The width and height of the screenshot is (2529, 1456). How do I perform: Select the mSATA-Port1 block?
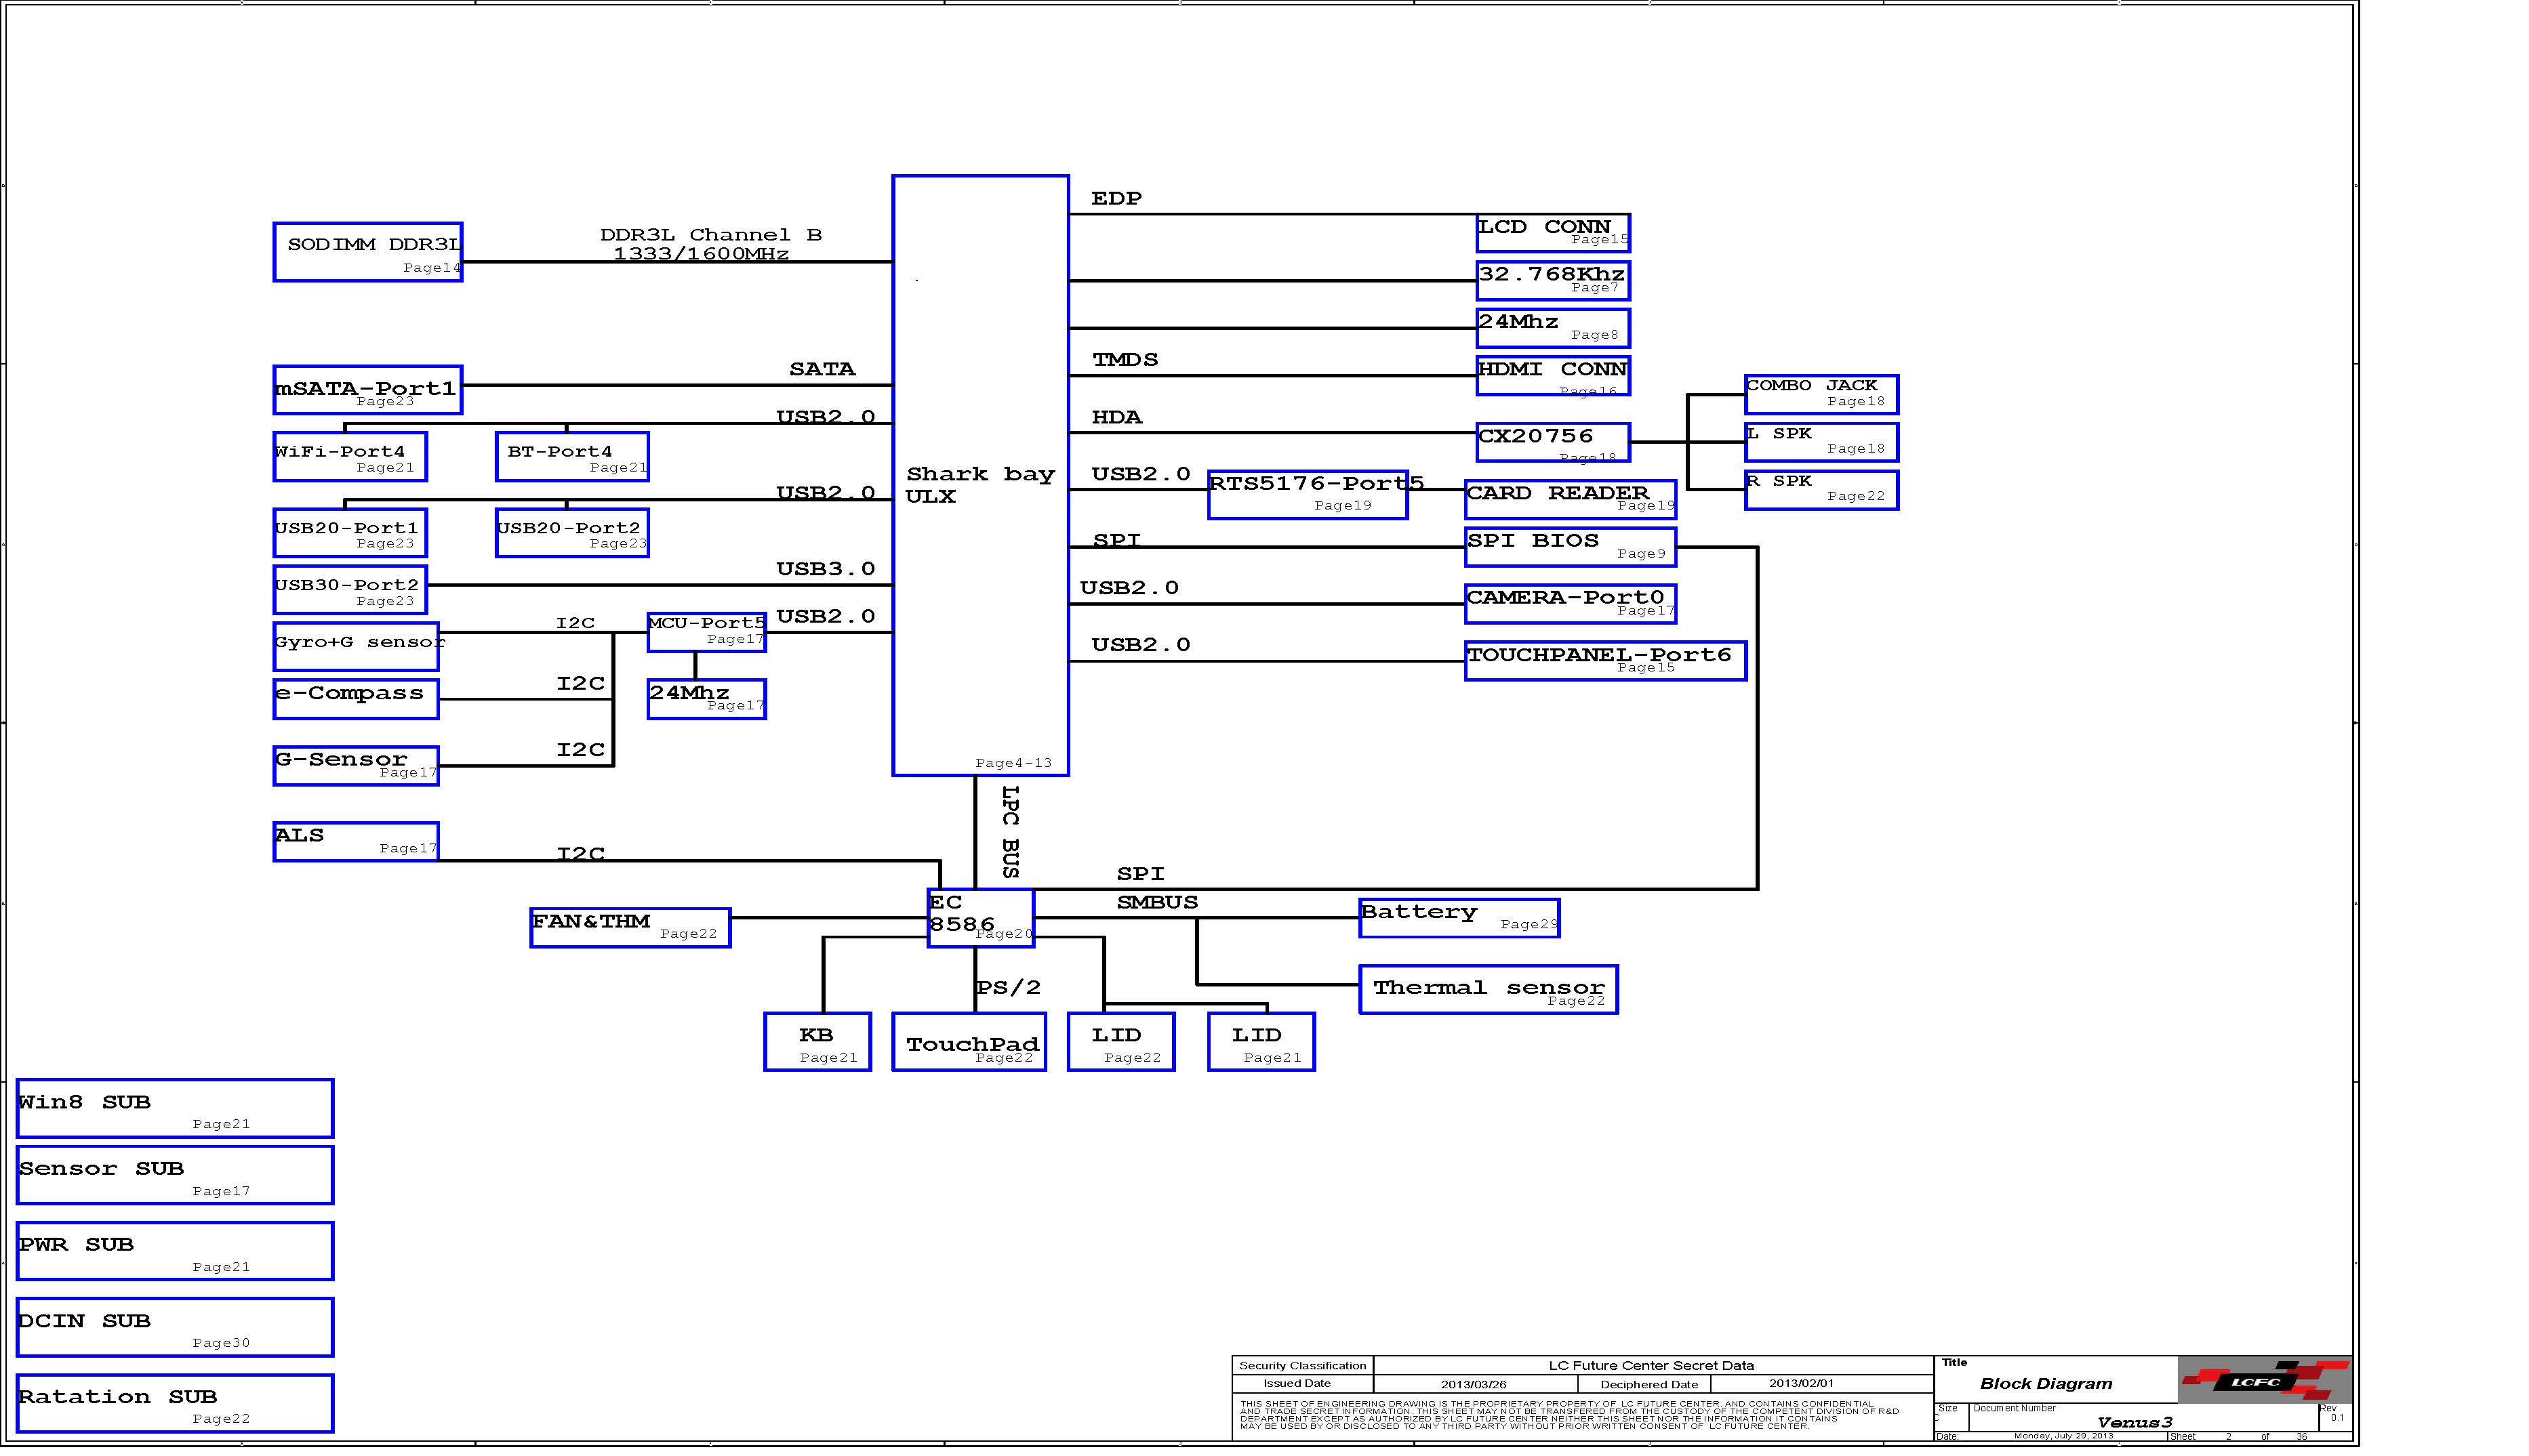(367, 390)
